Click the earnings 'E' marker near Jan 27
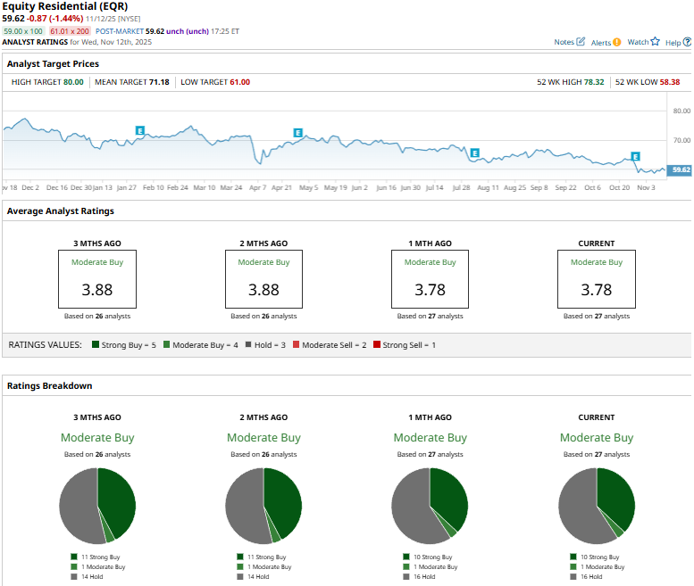Screen dimensions: 694x586 point(139,130)
